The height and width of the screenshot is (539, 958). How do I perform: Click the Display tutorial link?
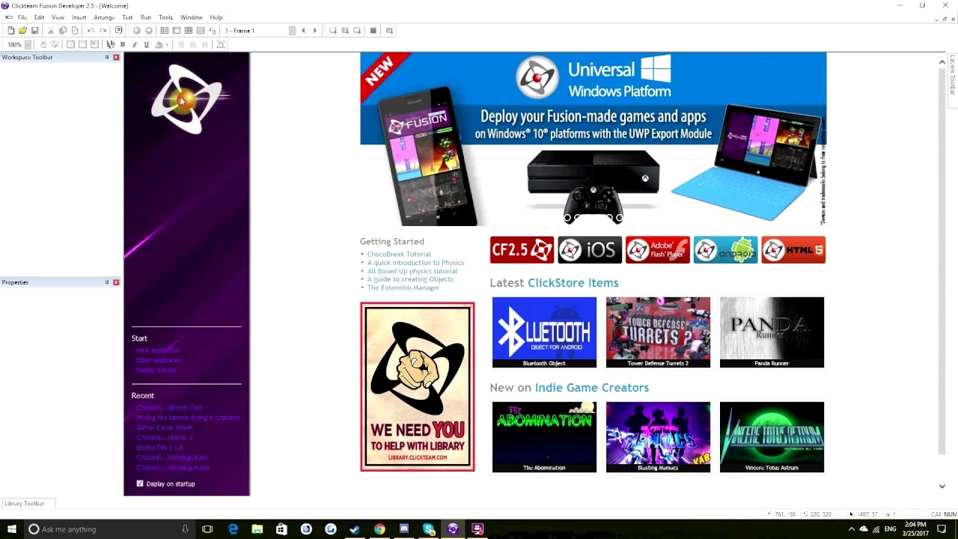(156, 370)
